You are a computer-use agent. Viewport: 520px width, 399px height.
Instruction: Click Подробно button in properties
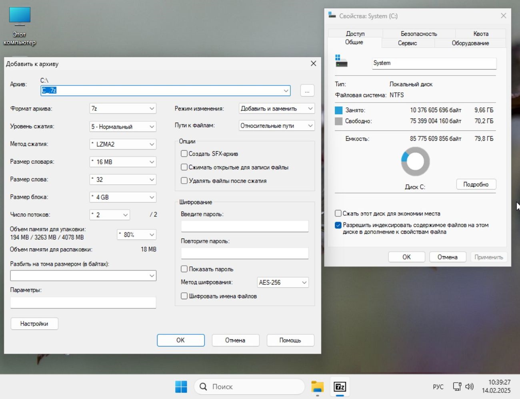click(x=476, y=184)
